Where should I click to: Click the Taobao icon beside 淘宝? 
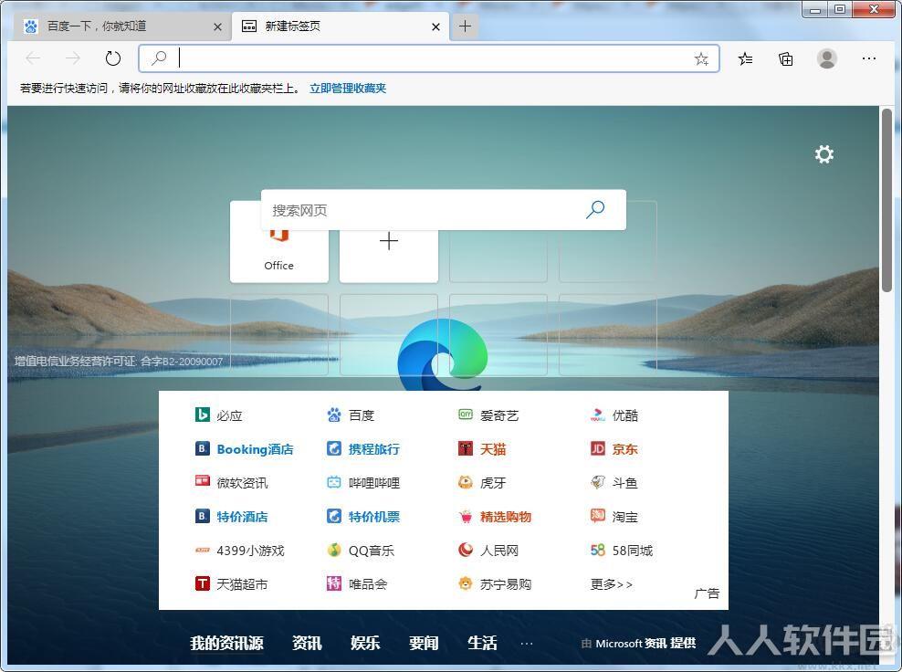coord(598,516)
